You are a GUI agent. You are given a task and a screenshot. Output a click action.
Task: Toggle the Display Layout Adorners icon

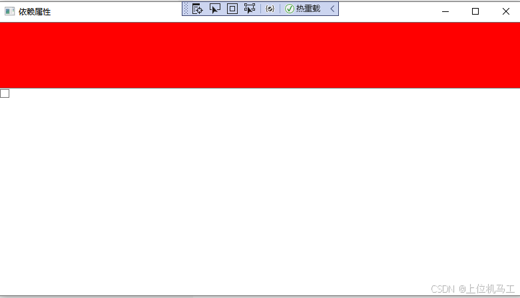[232, 9]
